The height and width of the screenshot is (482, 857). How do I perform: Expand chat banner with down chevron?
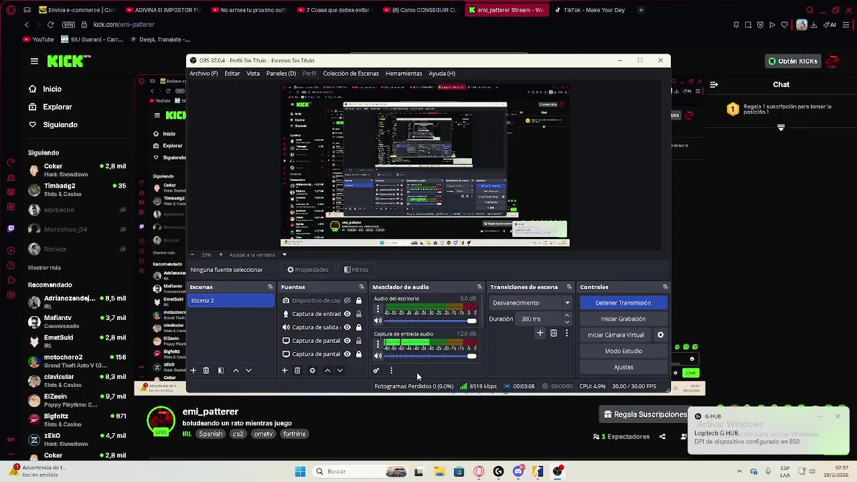781,127
